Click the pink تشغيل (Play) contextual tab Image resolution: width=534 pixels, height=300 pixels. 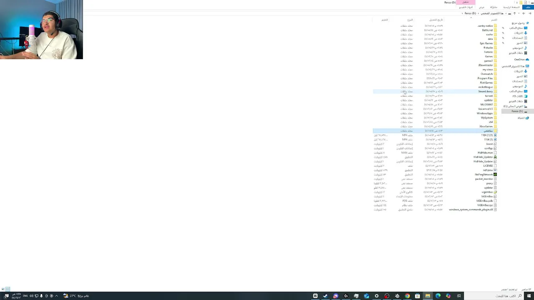click(466, 2)
